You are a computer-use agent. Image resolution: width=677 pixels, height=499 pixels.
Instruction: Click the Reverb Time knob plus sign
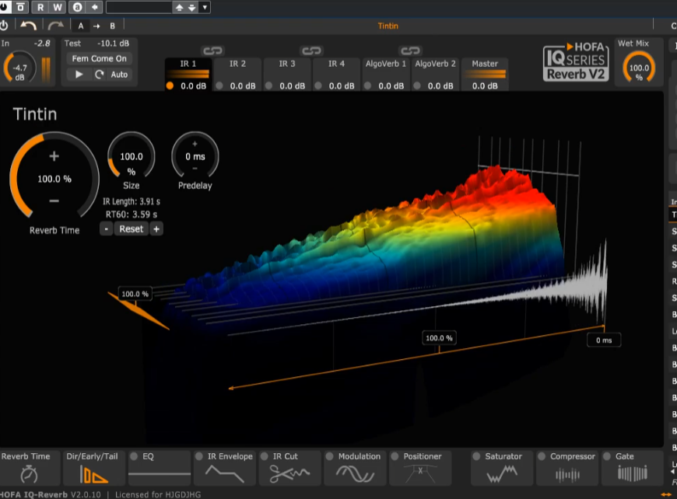[54, 156]
